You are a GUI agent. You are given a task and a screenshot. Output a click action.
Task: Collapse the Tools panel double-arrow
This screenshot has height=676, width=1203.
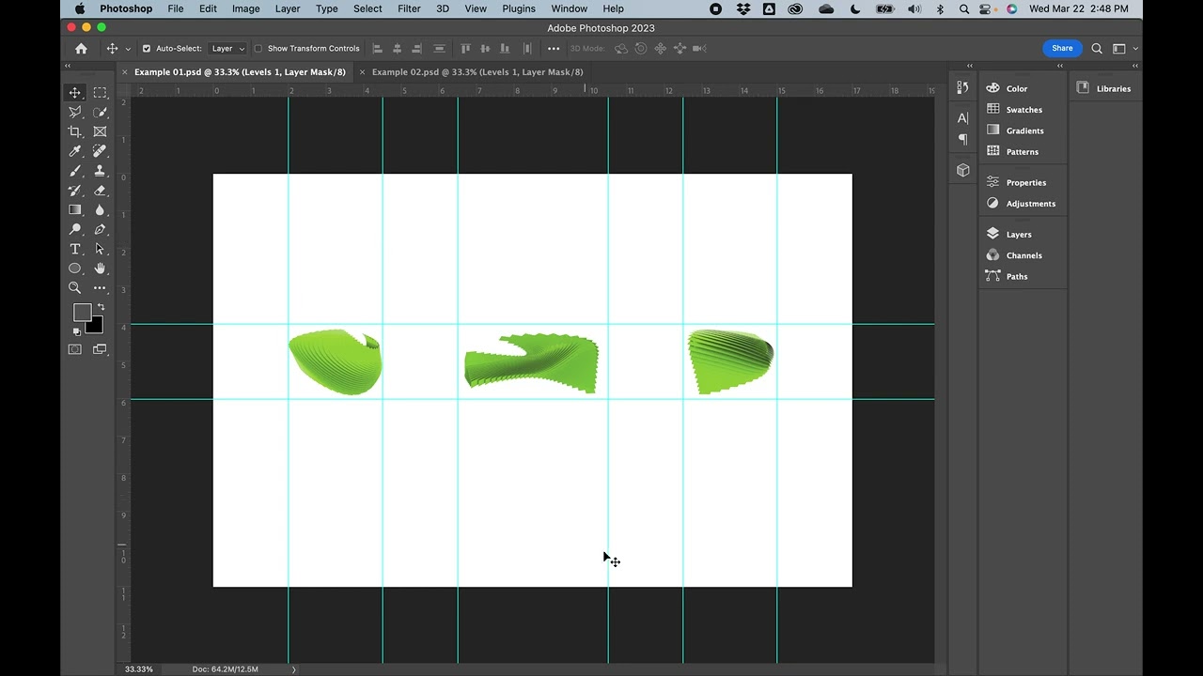coord(67,66)
